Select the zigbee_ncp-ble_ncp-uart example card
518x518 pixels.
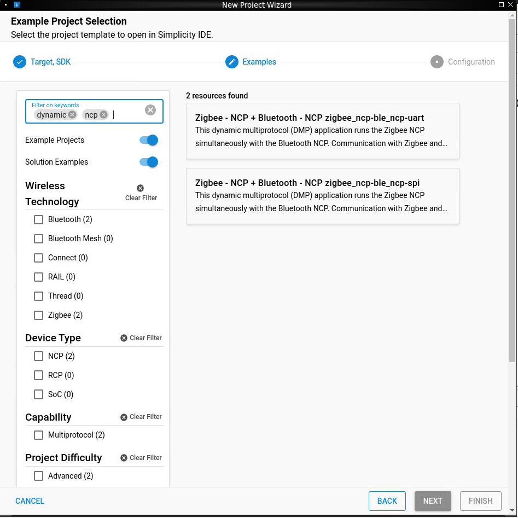[322, 131]
